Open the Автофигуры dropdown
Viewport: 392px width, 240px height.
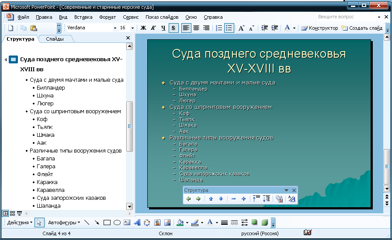(x=64, y=223)
